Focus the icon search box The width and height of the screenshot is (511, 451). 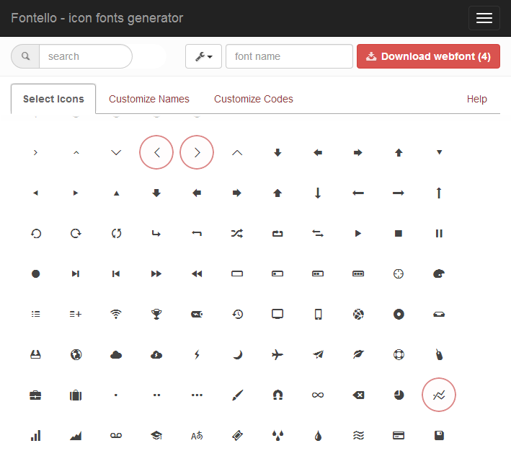pyautogui.click(x=85, y=56)
